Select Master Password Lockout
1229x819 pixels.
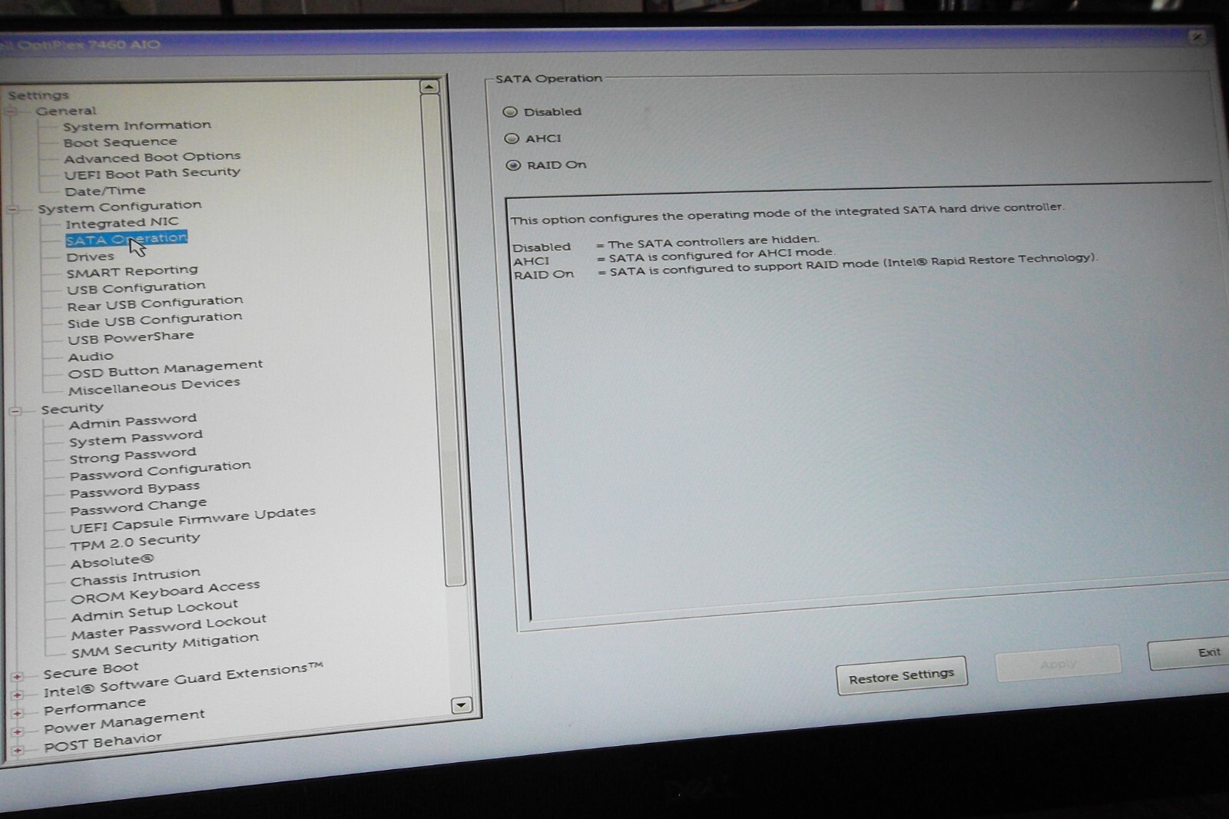(x=169, y=627)
